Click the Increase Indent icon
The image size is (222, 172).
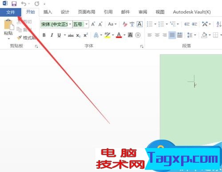pos(194,24)
